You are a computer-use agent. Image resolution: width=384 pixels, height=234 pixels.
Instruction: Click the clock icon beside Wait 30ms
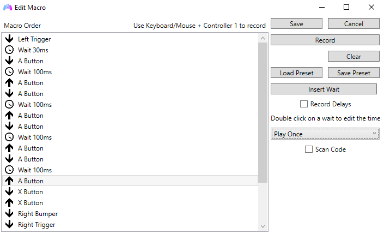point(9,50)
